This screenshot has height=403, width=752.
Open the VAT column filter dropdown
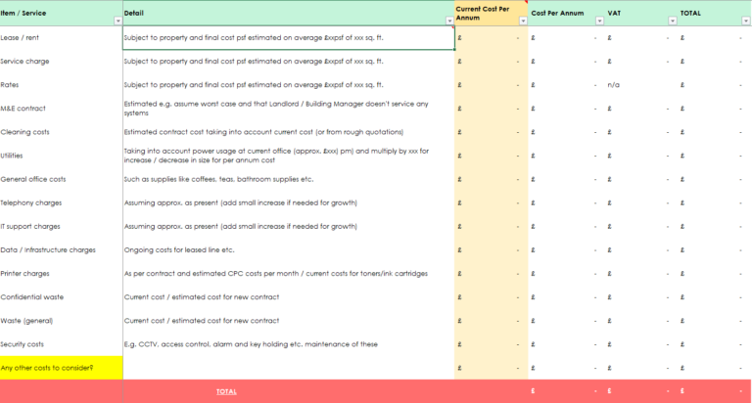point(672,21)
